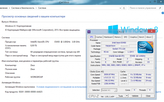The width and height of the screenshot is (164, 102).
Task: Click the Tools button in CPU-Z
Action: 121,96
